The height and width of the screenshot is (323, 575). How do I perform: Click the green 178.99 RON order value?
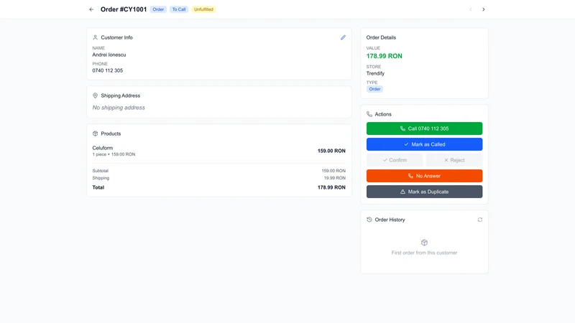pyautogui.click(x=384, y=56)
